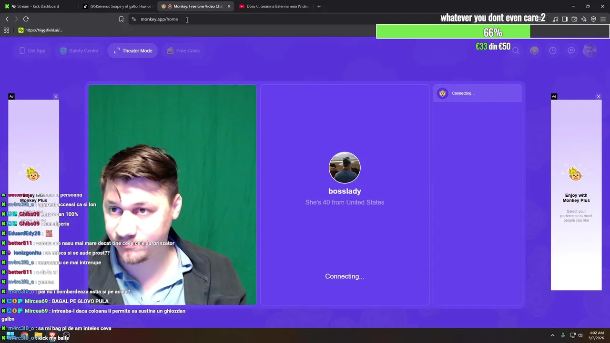This screenshot has height=343, width=610.
Task: Switch to the Doru C. Geanina Balerina tab
Action: [x=274, y=6]
